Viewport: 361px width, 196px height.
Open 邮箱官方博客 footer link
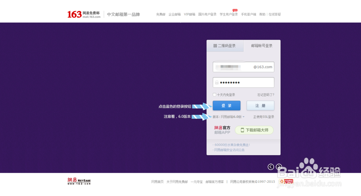[214, 182]
